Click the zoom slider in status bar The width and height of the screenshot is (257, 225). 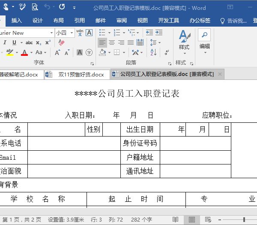(x=244, y=219)
